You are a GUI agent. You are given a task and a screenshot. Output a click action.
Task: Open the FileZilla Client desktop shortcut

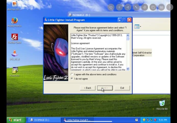point(15,38)
